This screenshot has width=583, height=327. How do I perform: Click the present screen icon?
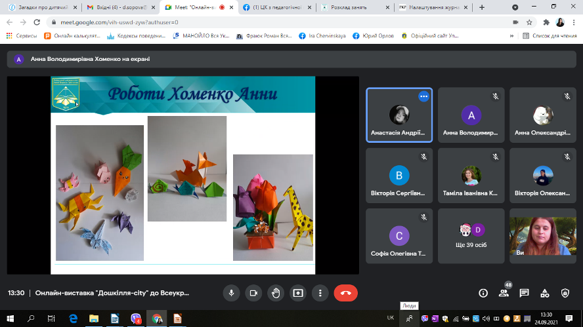pyautogui.click(x=298, y=293)
